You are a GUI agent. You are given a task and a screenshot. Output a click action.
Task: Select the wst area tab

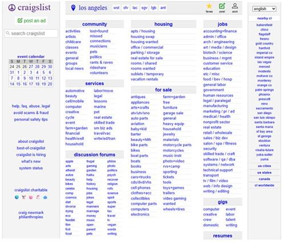[x=116, y=8]
